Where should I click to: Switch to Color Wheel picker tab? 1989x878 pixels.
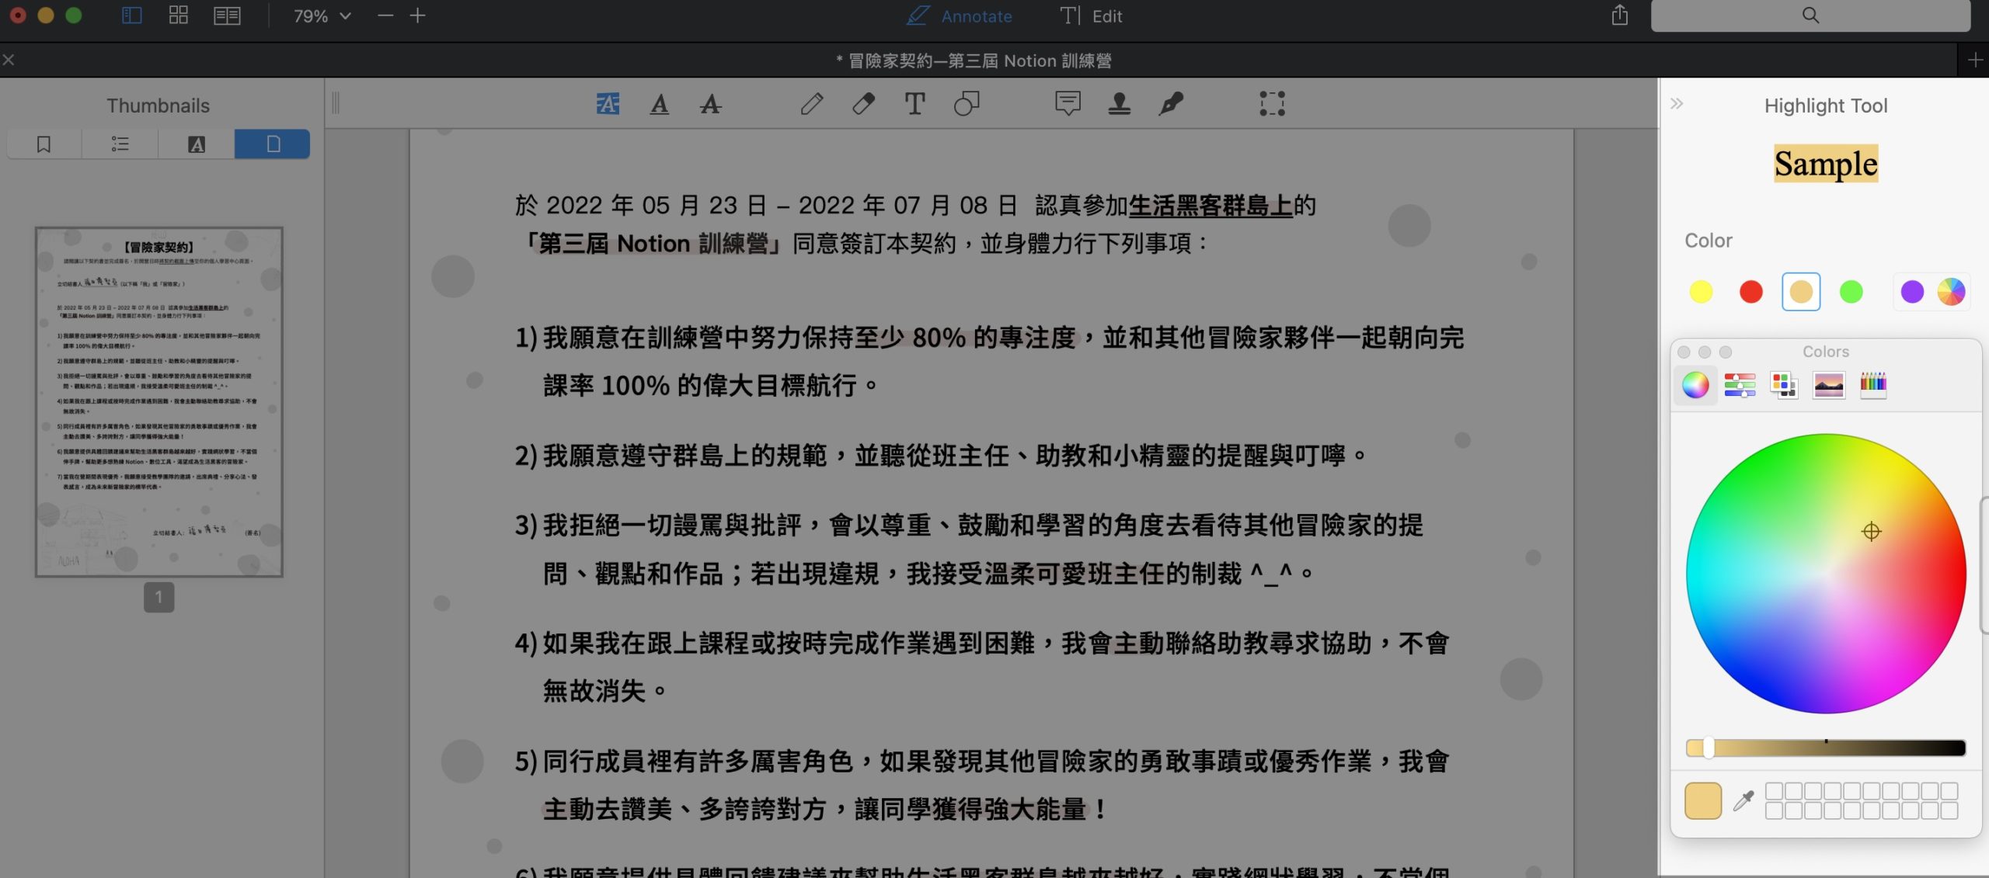pos(1695,384)
